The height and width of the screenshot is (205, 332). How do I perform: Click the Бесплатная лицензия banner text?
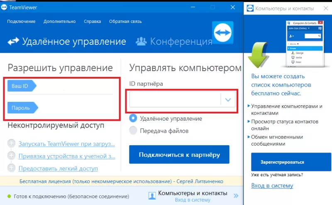pyautogui.click(x=121, y=181)
